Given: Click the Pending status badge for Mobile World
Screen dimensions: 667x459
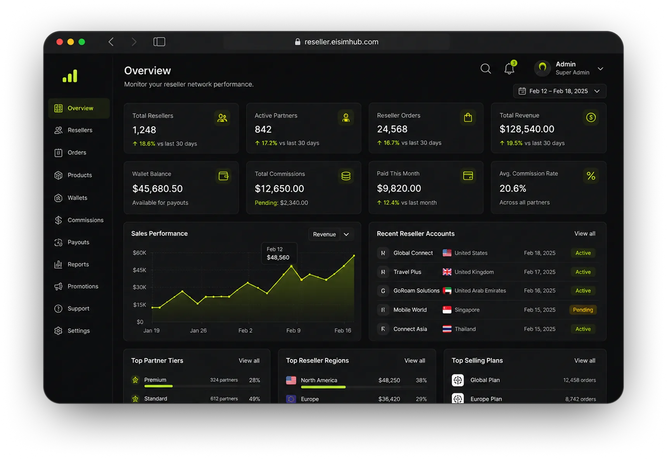Looking at the screenshot, I should point(583,310).
